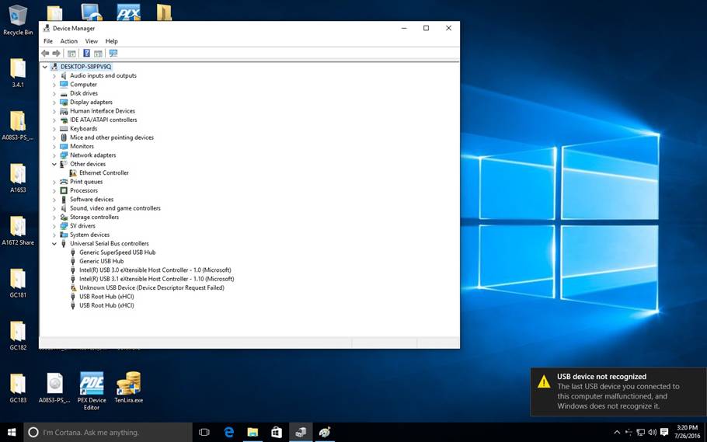This screenshot has height=442, width=707.
Task: Click the Properties sheet toolbar icon
Action: point(98,54)
